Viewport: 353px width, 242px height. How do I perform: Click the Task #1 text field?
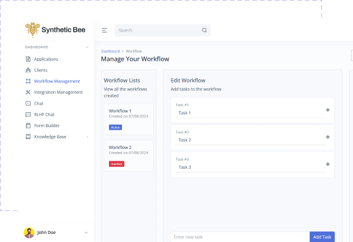[x=251, y=113]
